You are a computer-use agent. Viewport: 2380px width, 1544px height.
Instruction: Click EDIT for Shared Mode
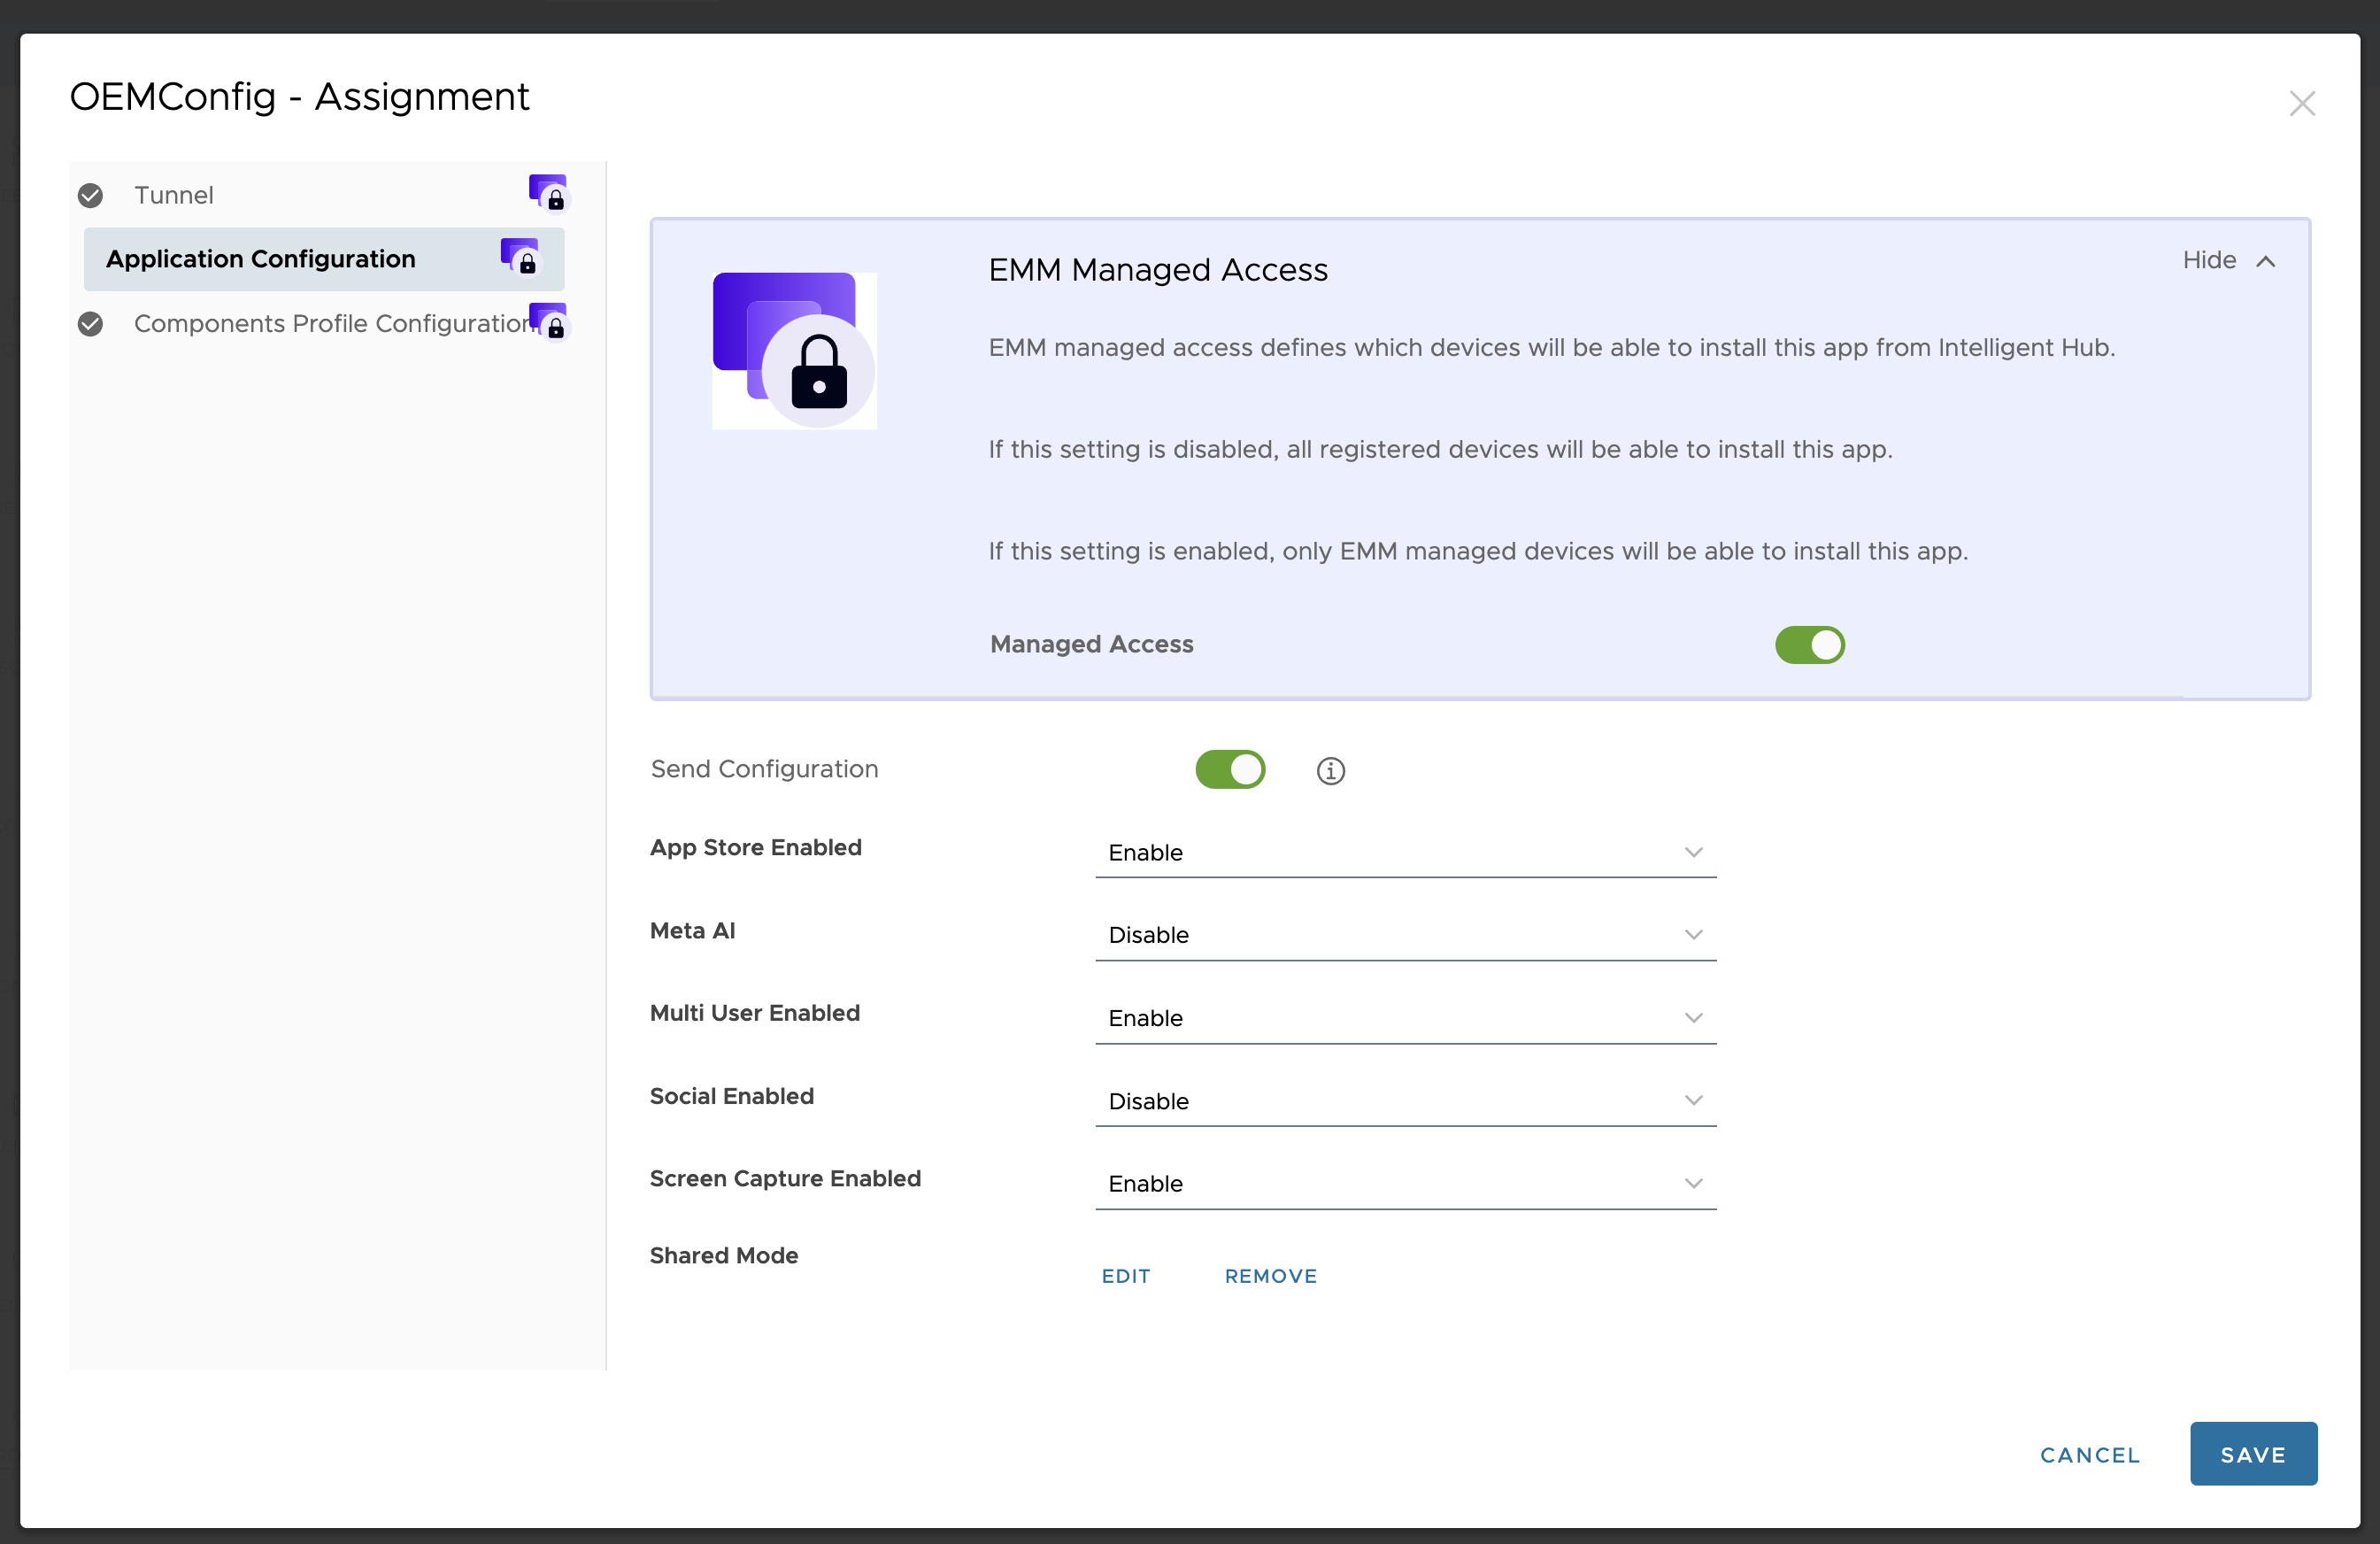(1125, 1275)
